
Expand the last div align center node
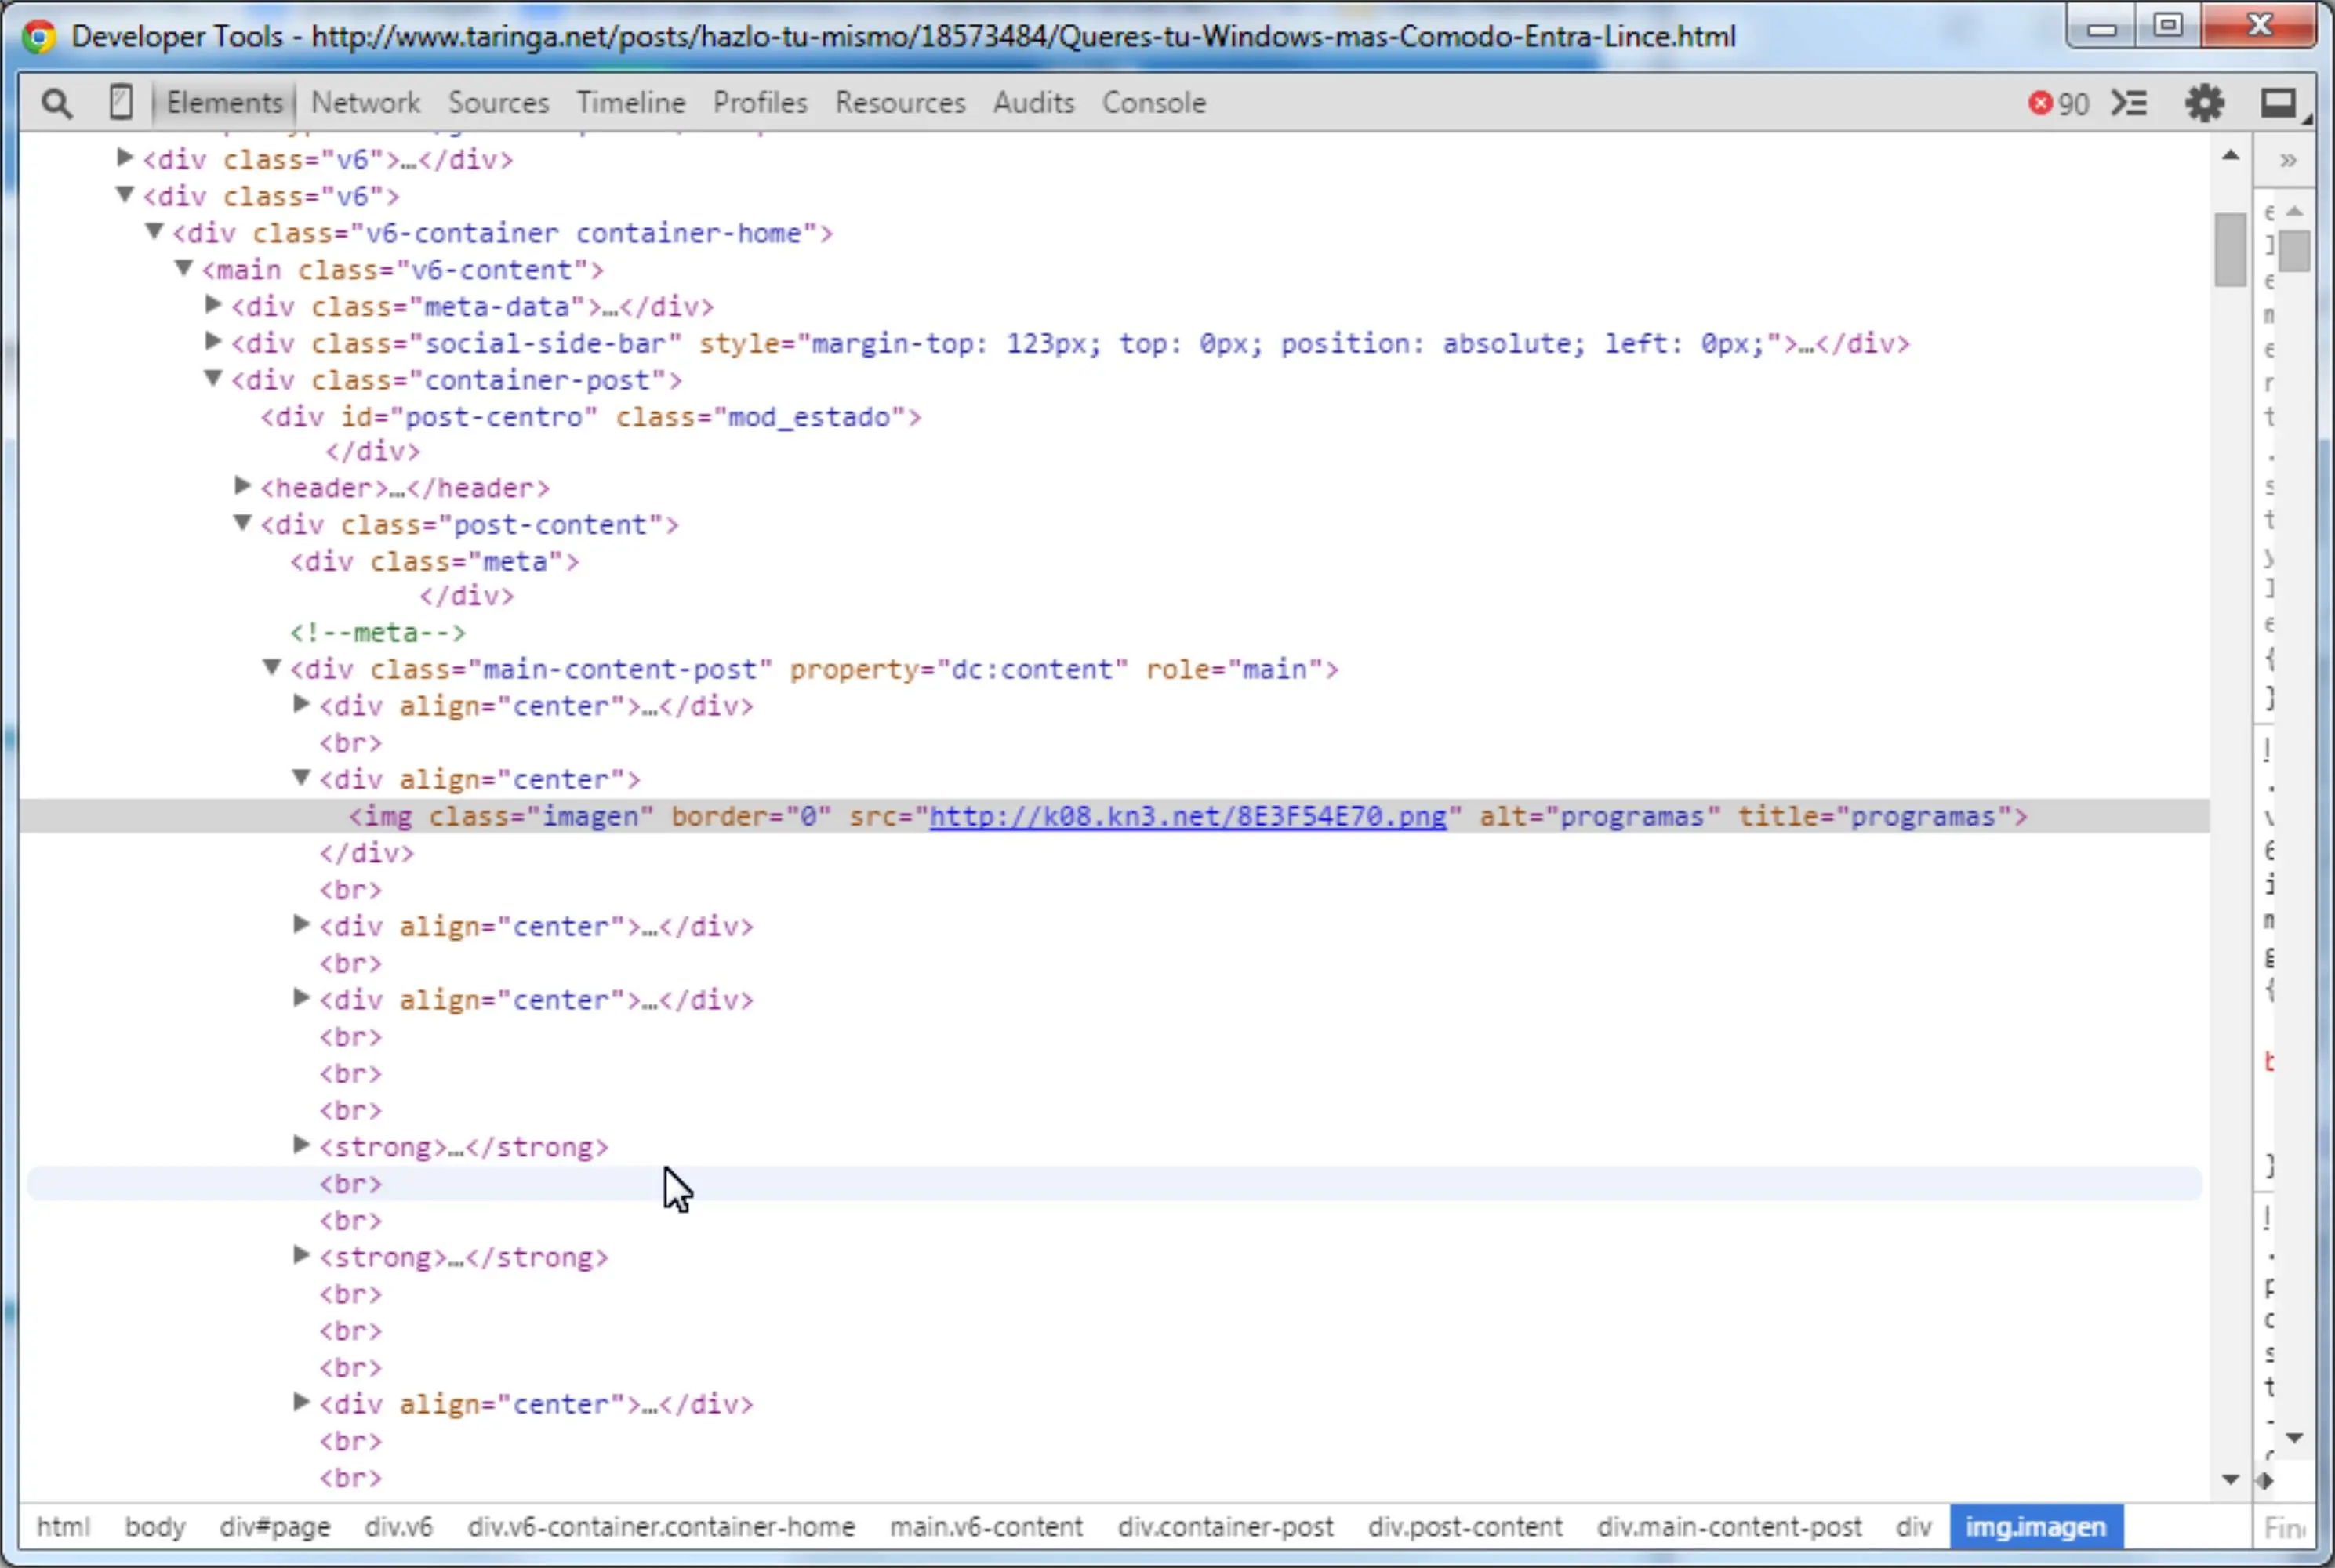coord(301,1402)
